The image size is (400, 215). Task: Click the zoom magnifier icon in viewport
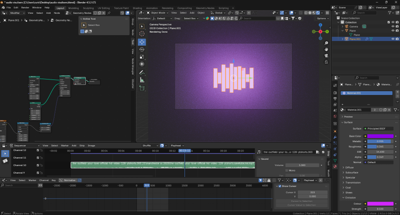point(326,43)
